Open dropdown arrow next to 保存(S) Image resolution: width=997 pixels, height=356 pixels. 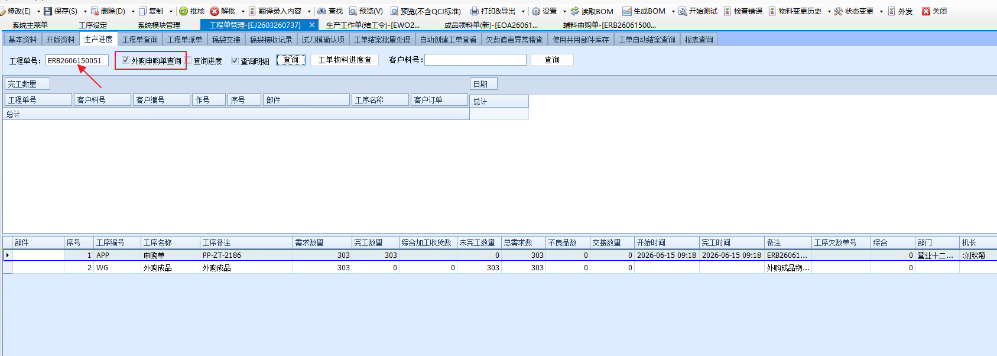pos(85,11)
